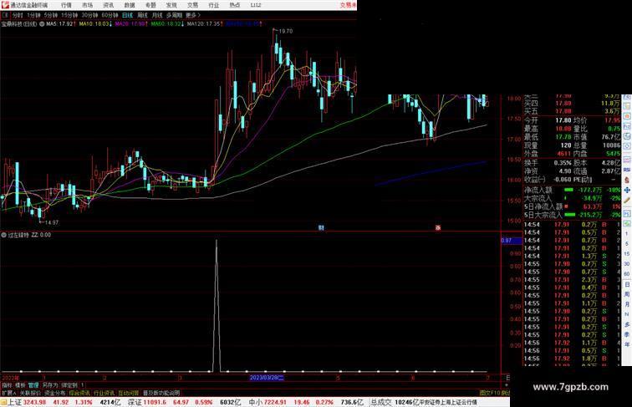Click the green sidebar icon above the 1 button
Viewport: 632px width, 407px height.
(x=627, y=224)
